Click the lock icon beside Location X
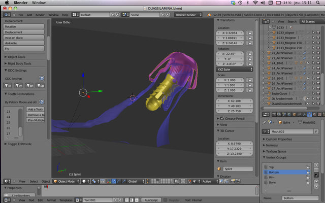Image resolution: width=325 pixels, height=203 pixels. (x=250, y=32)
